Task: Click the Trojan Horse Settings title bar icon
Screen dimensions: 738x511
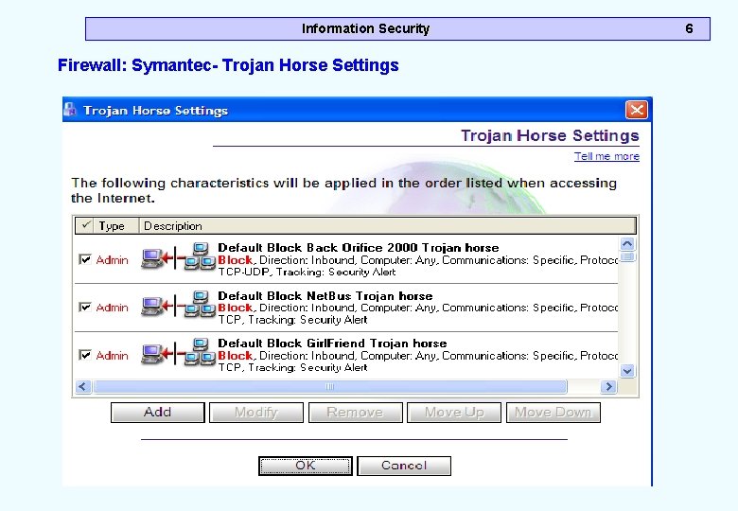Action: pyautogui.click(x=70, y=109)
